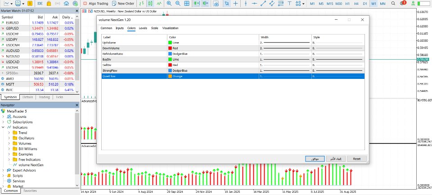Screen dimensions: 432x195
Task: Toggle chart auto-scroll icon
Action: (197, 4)
